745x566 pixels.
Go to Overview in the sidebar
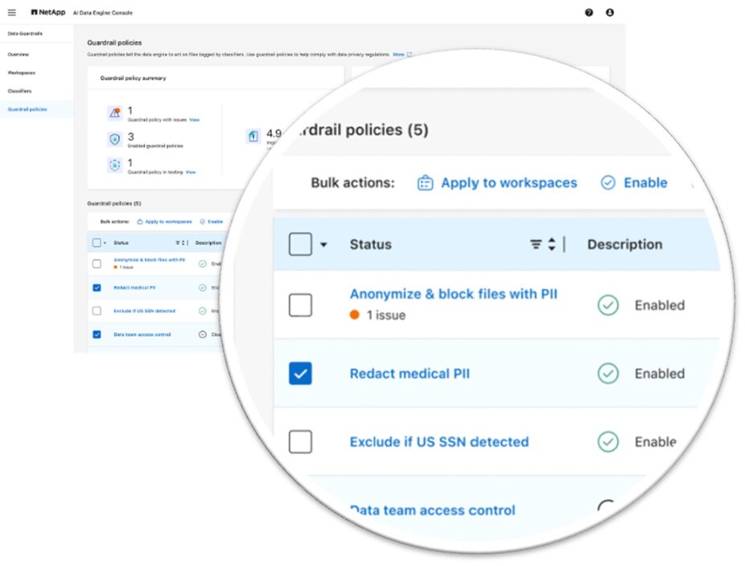[19, 54]
